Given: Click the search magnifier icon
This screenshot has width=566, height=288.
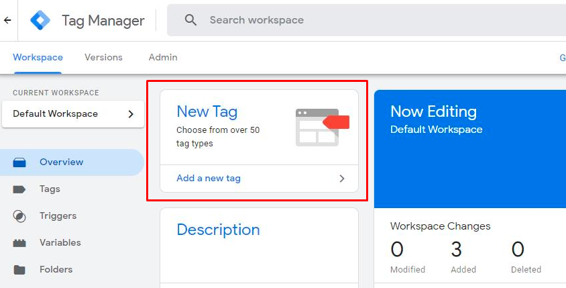Looking at the screenshot, I should pyautogui.click(x=190, y=20).
